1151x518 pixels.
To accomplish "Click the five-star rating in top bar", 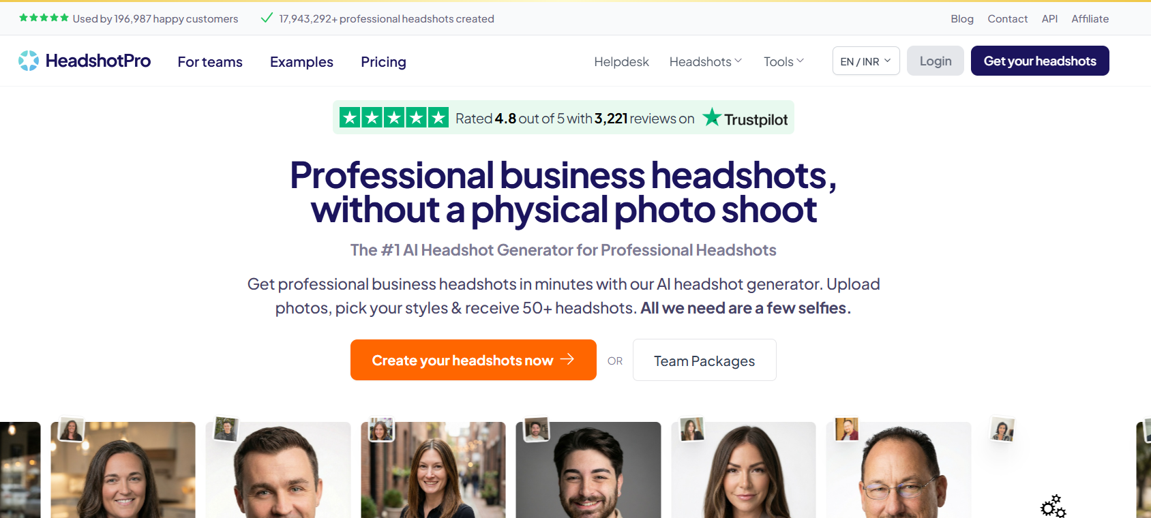I will click(44, 18).
